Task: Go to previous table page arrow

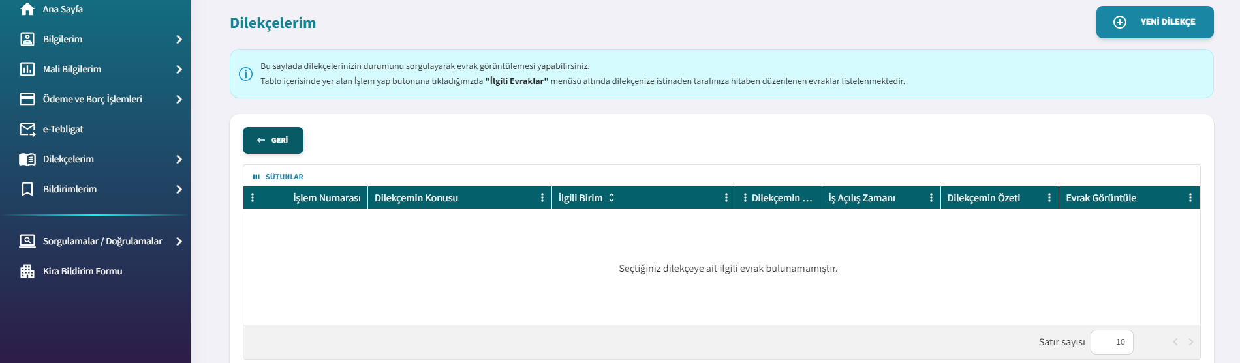Action: coord(1175,342)
